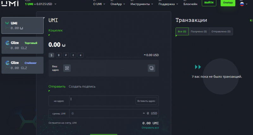Image resolution: width=253 pixels, height=135 pixels.
Task: Switch balance display to hryvnia currency
Action: point(81,55)
